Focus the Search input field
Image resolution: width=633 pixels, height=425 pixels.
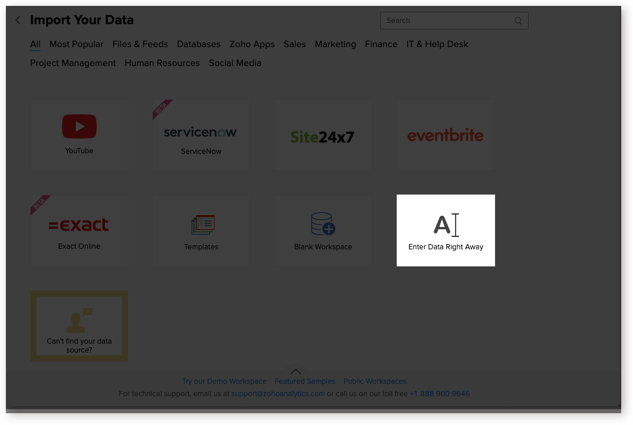point(454,21)
